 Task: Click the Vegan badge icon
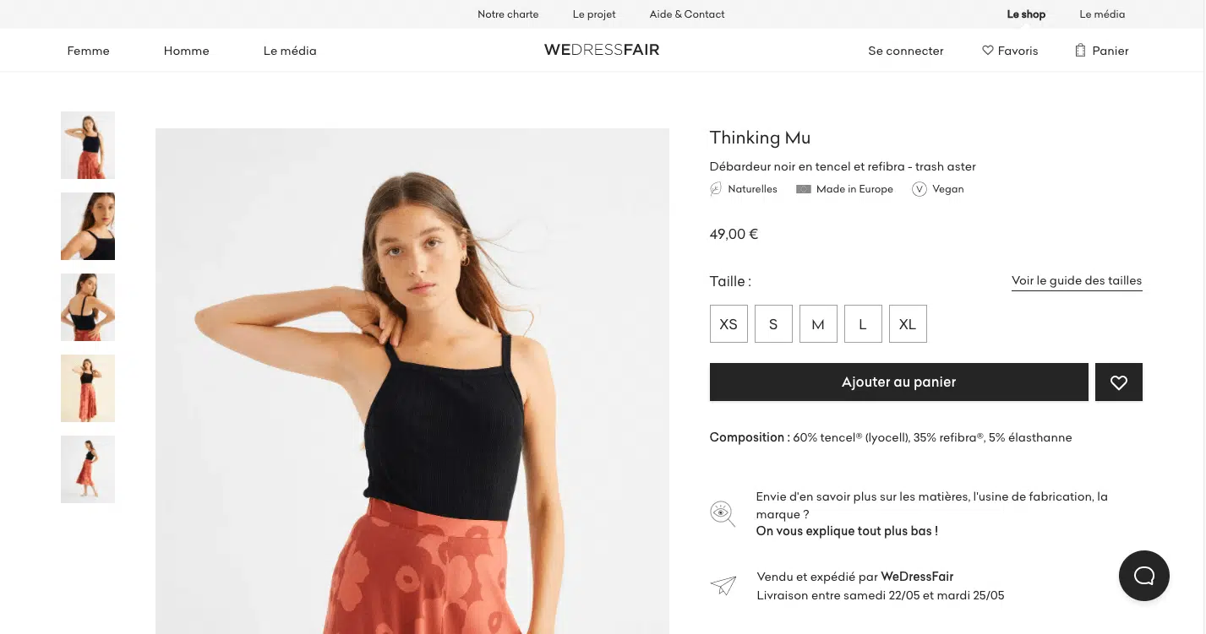[920, 189]
